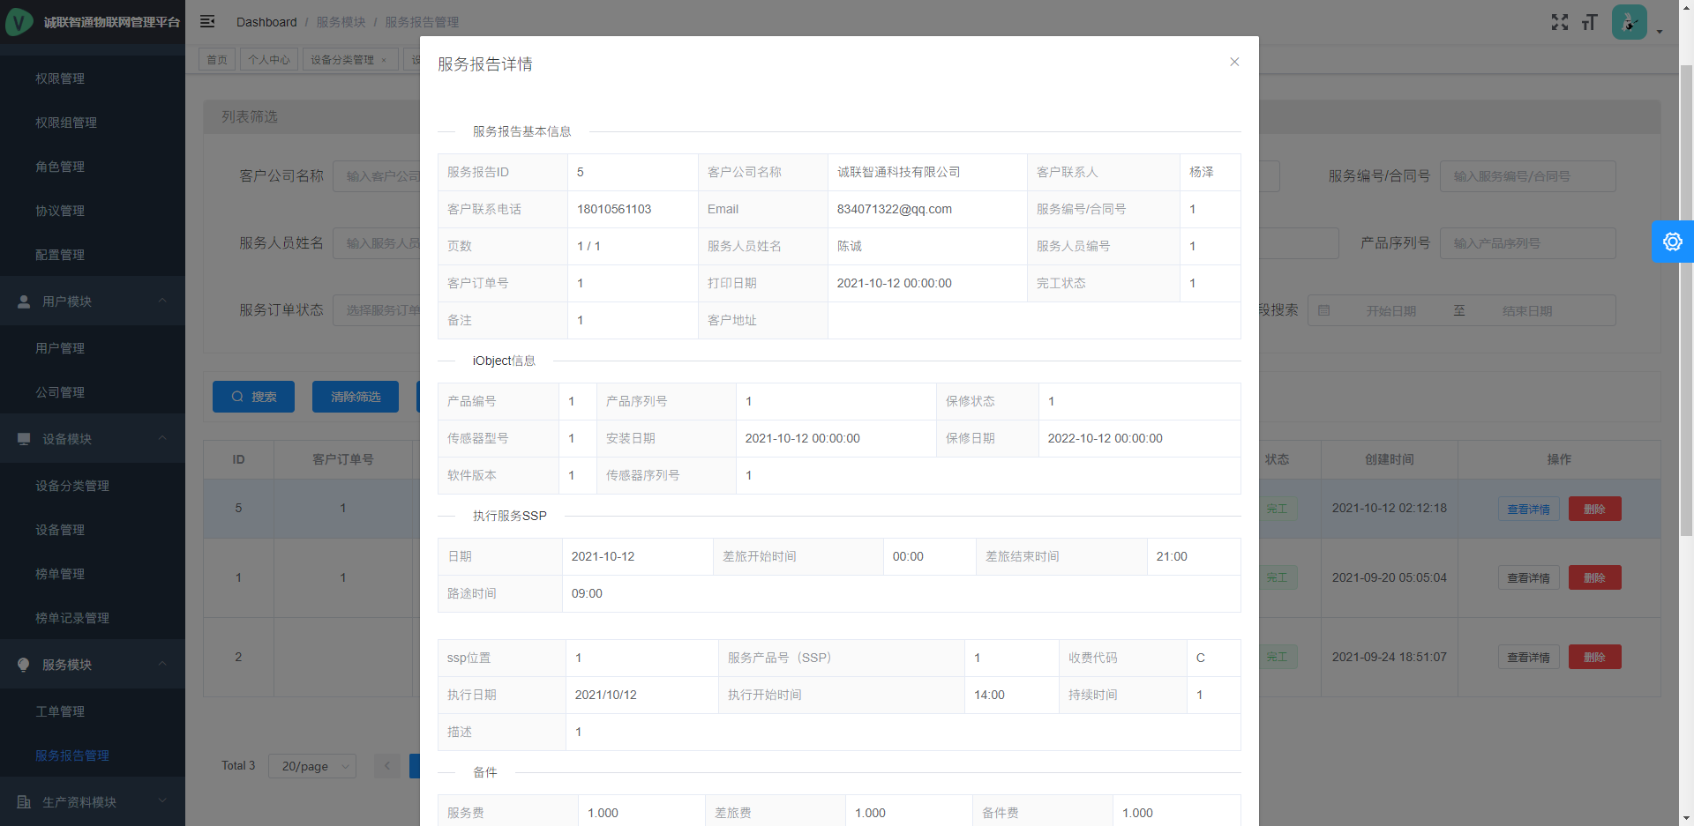
Task: Open the 服务订单状态 select dropdown
Action: 377,310
